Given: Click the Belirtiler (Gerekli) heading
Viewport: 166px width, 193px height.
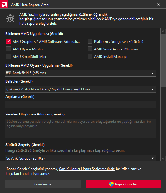Looking at the screenshot, I should click(19, 81).
